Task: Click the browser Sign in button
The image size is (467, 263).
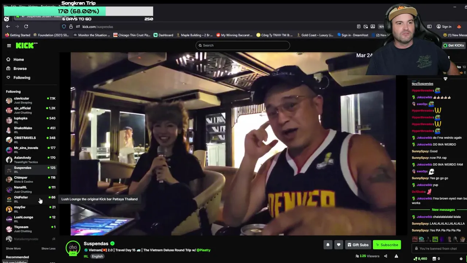Action: coord(444,27)
